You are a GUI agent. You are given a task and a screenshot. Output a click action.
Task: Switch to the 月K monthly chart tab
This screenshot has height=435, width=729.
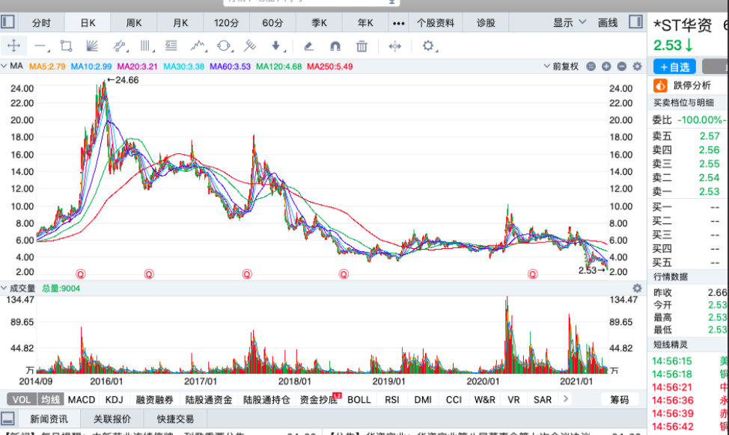(x=179, y=22)
